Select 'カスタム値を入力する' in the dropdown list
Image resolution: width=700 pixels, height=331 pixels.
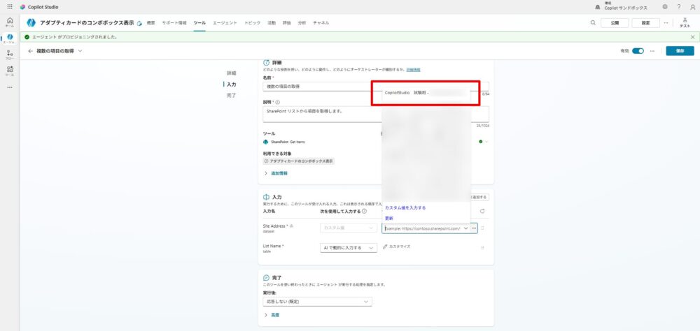tap(405, 207)
